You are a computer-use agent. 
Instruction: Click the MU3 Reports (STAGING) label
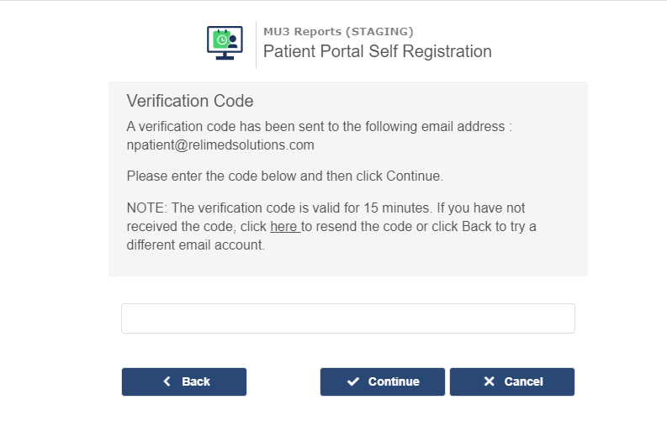[x=338, y=31]
